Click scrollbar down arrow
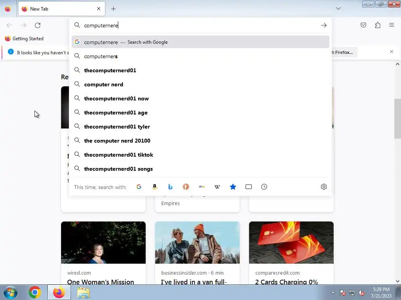 click(x=397, y=281)
